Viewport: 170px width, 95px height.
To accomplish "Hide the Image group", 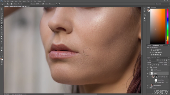I will [x=148, y=88].
